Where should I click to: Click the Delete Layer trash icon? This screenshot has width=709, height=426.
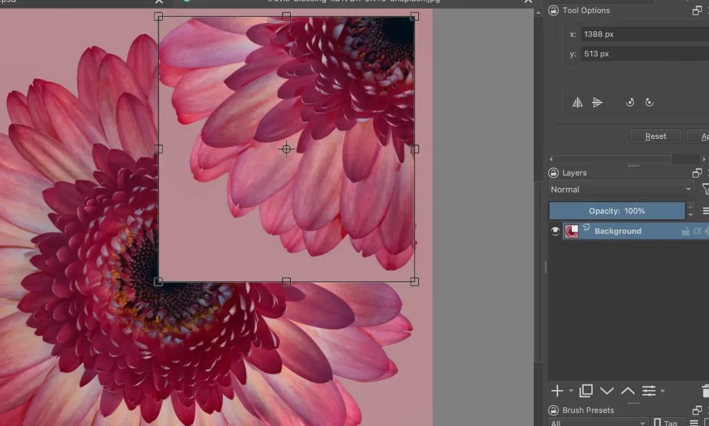tap(706, 391)
